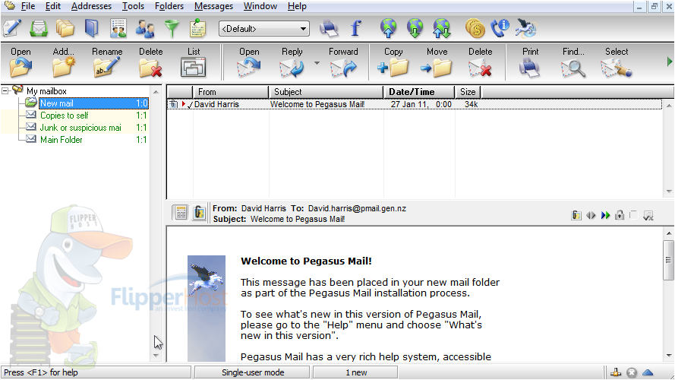The image size is (675, 380).
Task: Open the File menu
Action: click(x=28, y=6)
